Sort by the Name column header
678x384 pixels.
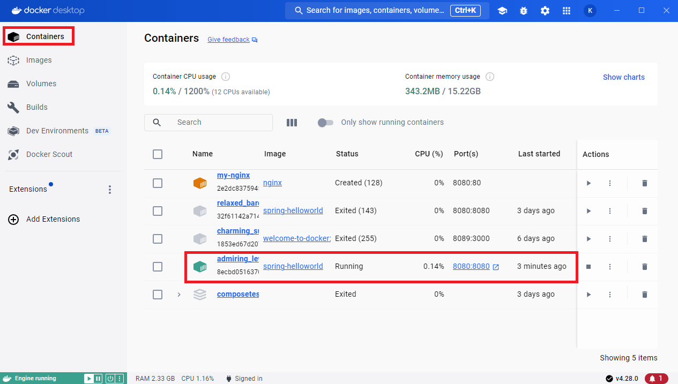[x=203, y=154]
